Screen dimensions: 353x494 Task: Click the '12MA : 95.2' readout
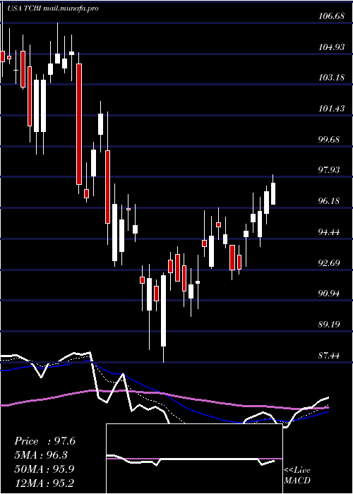[44, 483]
